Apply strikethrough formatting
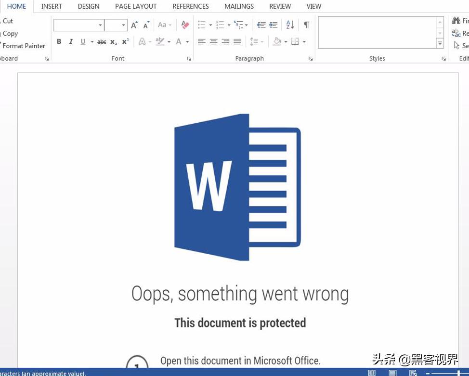The height and width of the screenshot is (376, 469). [102, 42]
